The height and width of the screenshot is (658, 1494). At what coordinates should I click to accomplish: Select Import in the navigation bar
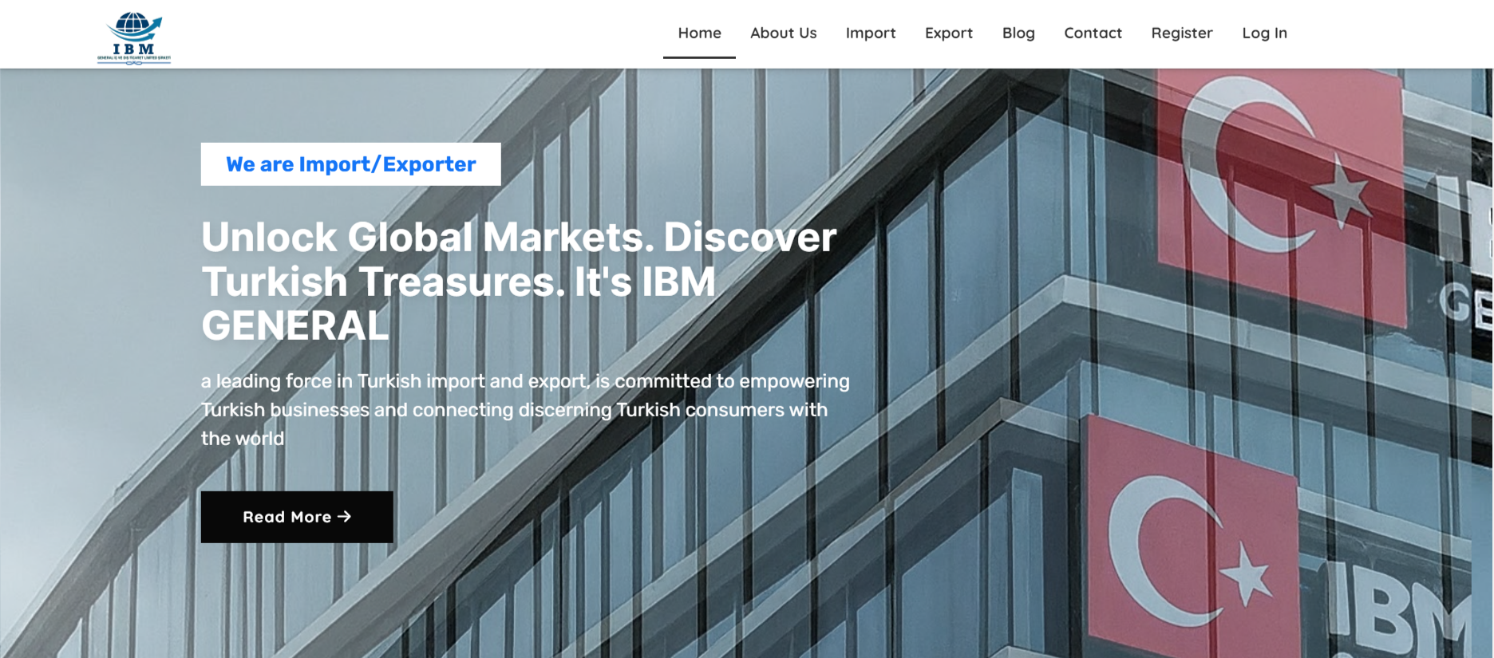[x=870, y=33]
